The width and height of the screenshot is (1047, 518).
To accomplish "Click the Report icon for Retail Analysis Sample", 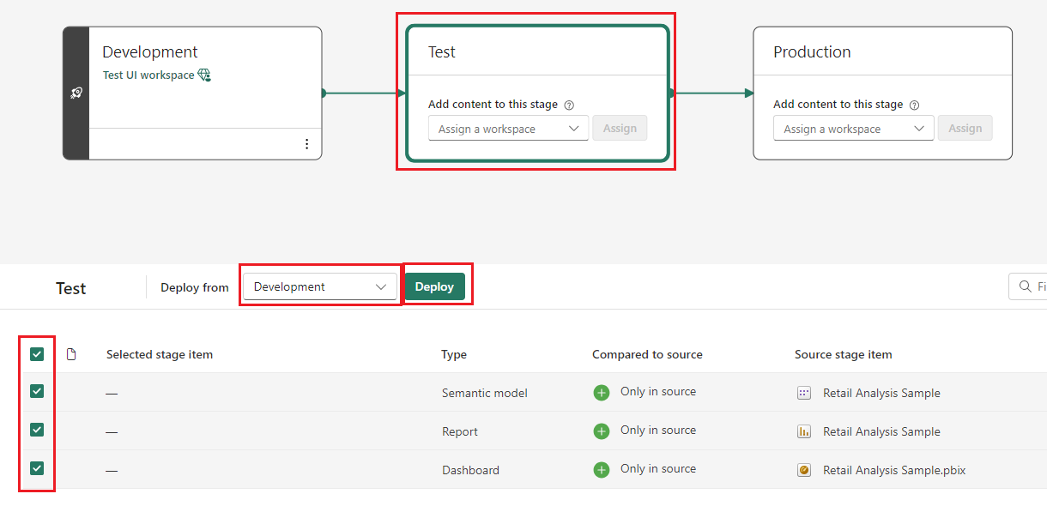I will (804, 431).
